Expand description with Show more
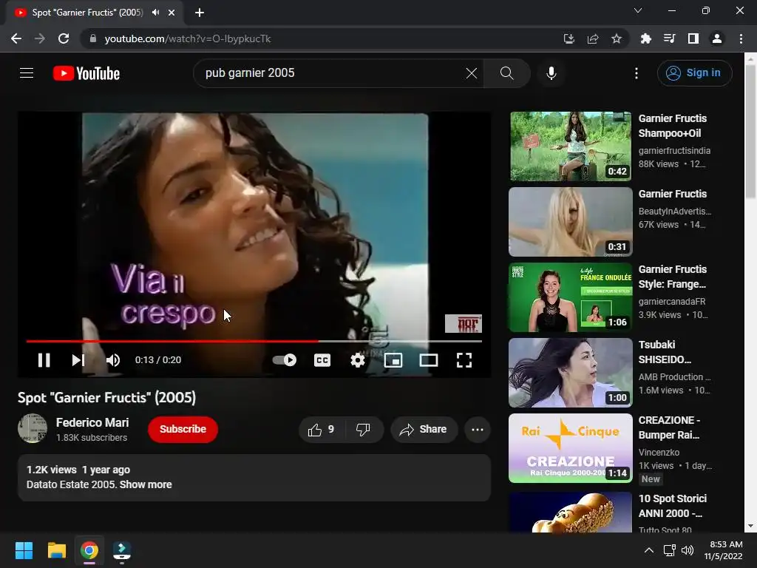 146,484
